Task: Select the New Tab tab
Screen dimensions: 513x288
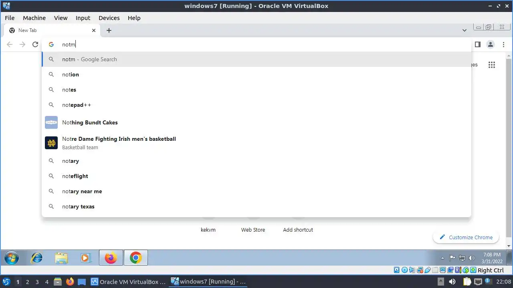Action: (52, 30)
